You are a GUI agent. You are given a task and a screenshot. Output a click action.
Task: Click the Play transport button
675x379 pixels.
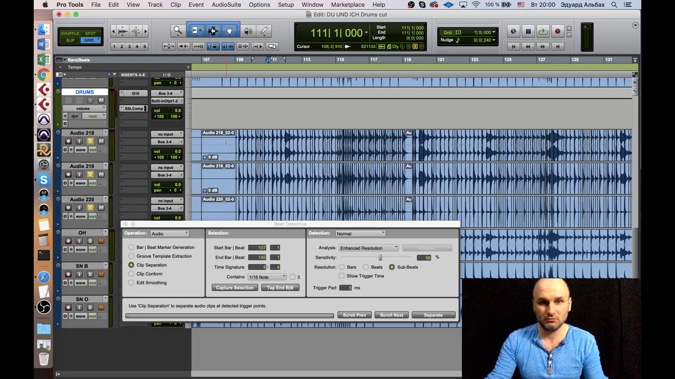543,32
